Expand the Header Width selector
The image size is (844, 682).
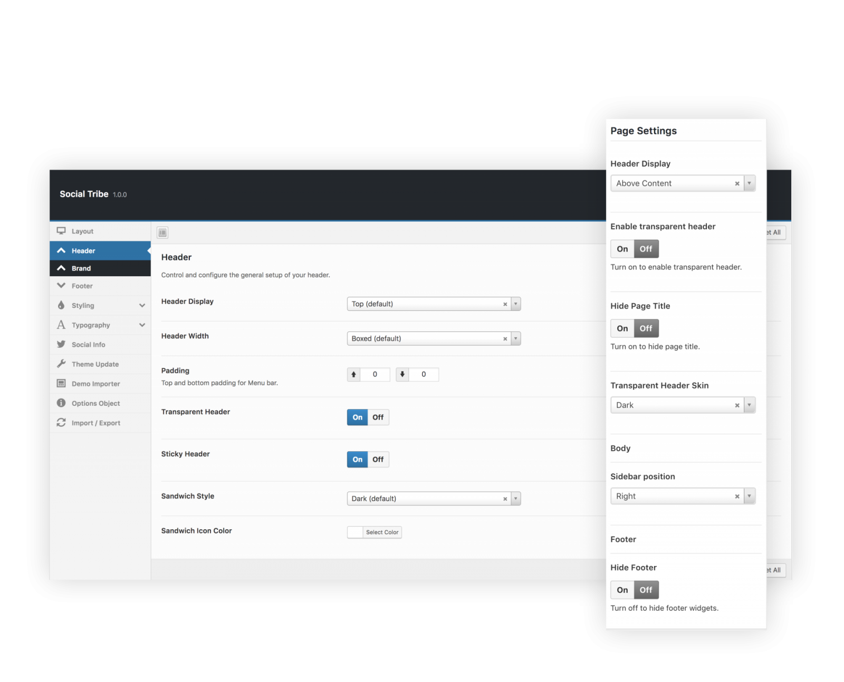[514, 338]
